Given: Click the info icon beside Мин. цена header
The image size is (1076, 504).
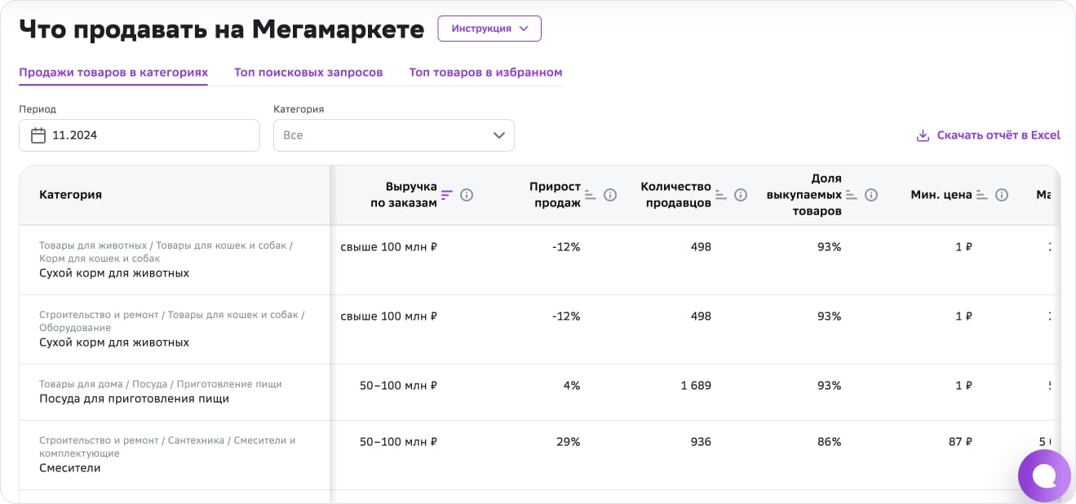Looking at the screenshot, I should (x=1002, y=195).
